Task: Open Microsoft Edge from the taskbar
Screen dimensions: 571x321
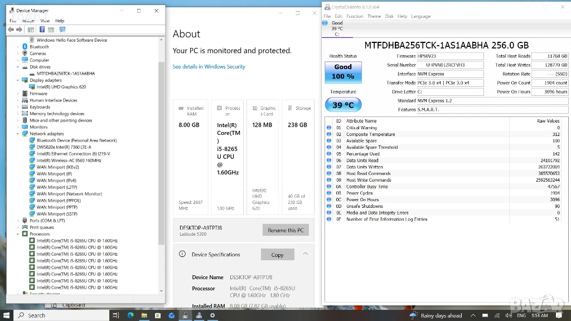Action: pyautogui.click(x=130, y=315)
